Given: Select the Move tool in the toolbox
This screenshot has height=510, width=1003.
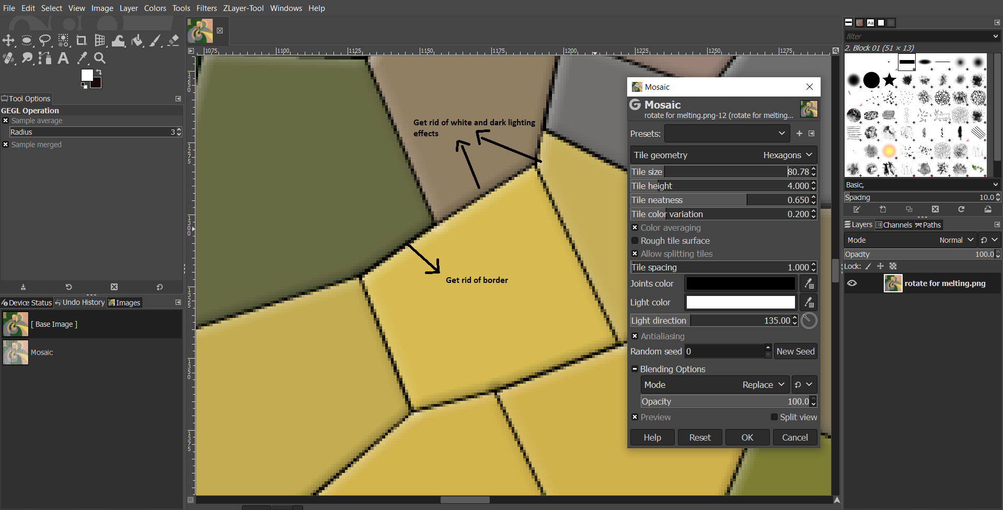Looking at the screenshot, I should click(x=8, y=40).
